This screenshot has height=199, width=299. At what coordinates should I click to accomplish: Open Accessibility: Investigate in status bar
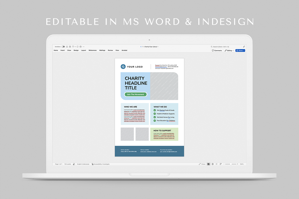click(100, 164)
